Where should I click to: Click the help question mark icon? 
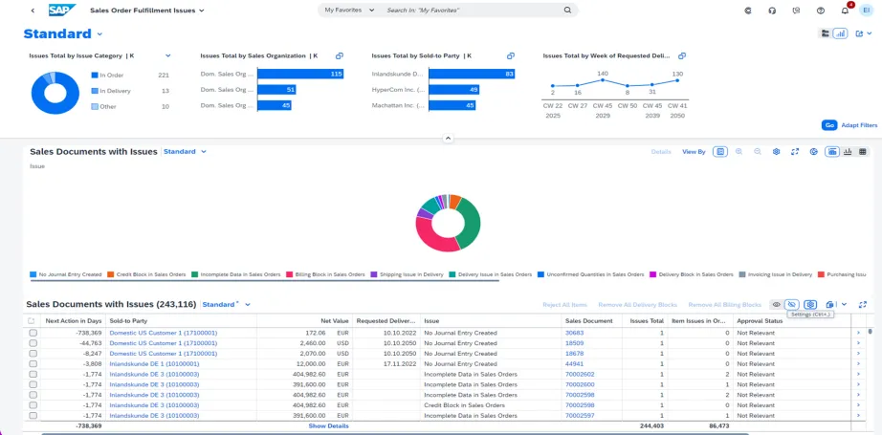click(820, 11)
